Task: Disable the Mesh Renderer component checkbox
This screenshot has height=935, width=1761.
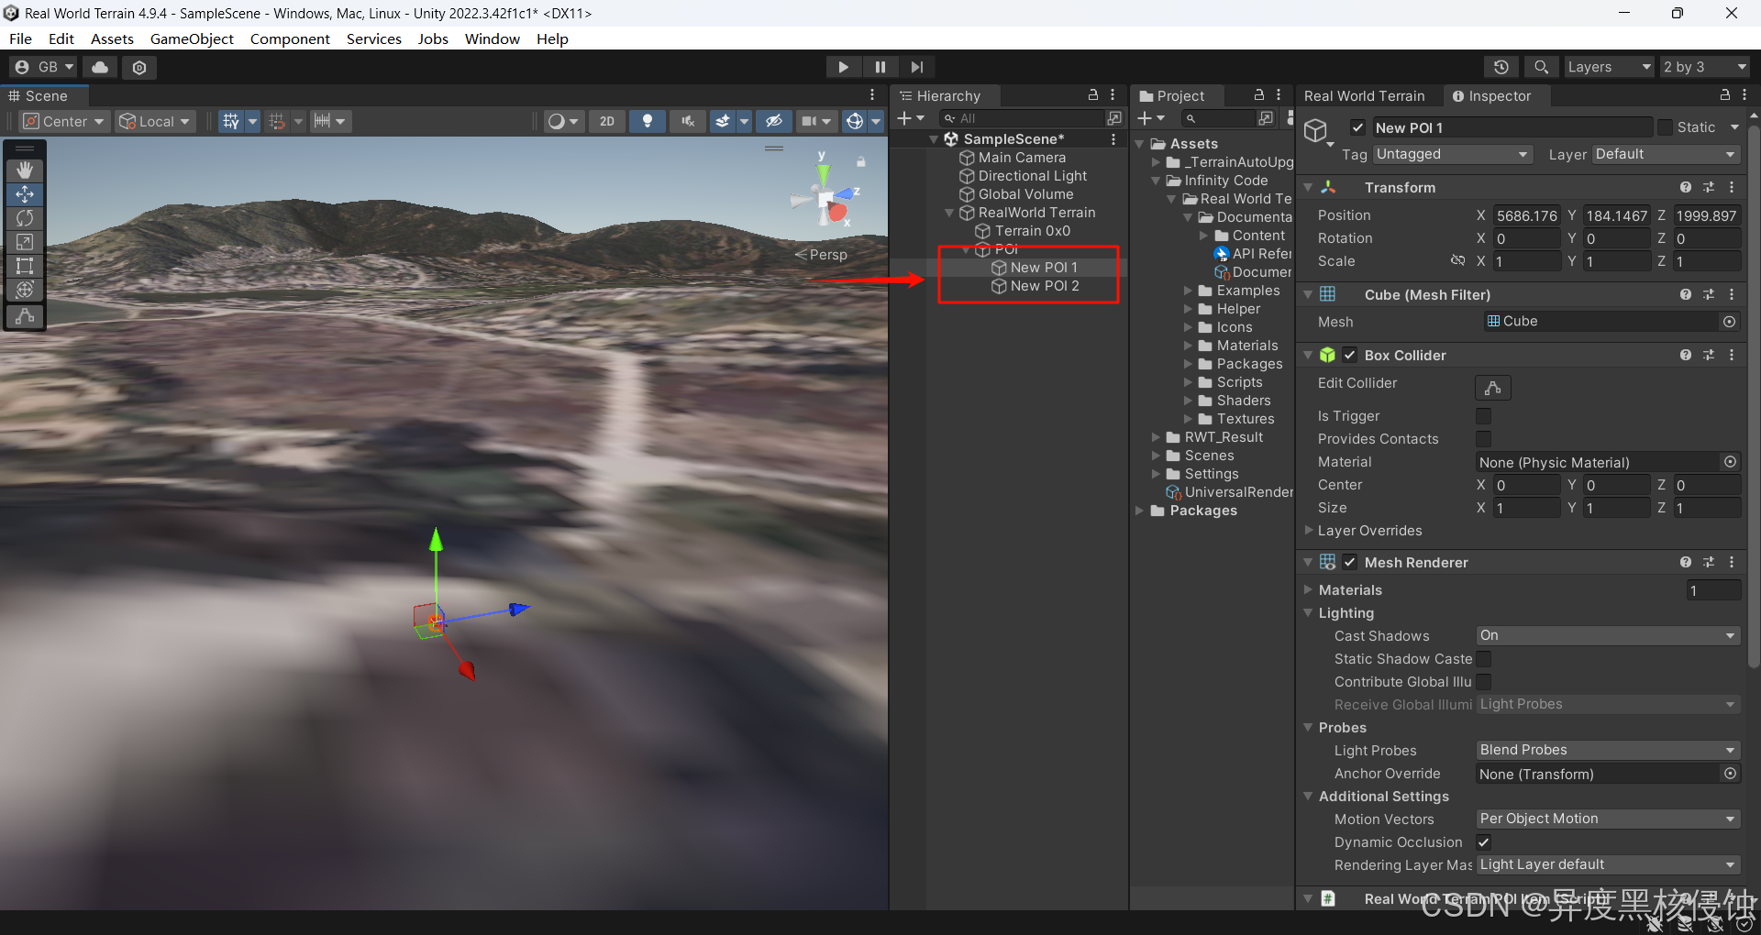Action: (1350, 562)
